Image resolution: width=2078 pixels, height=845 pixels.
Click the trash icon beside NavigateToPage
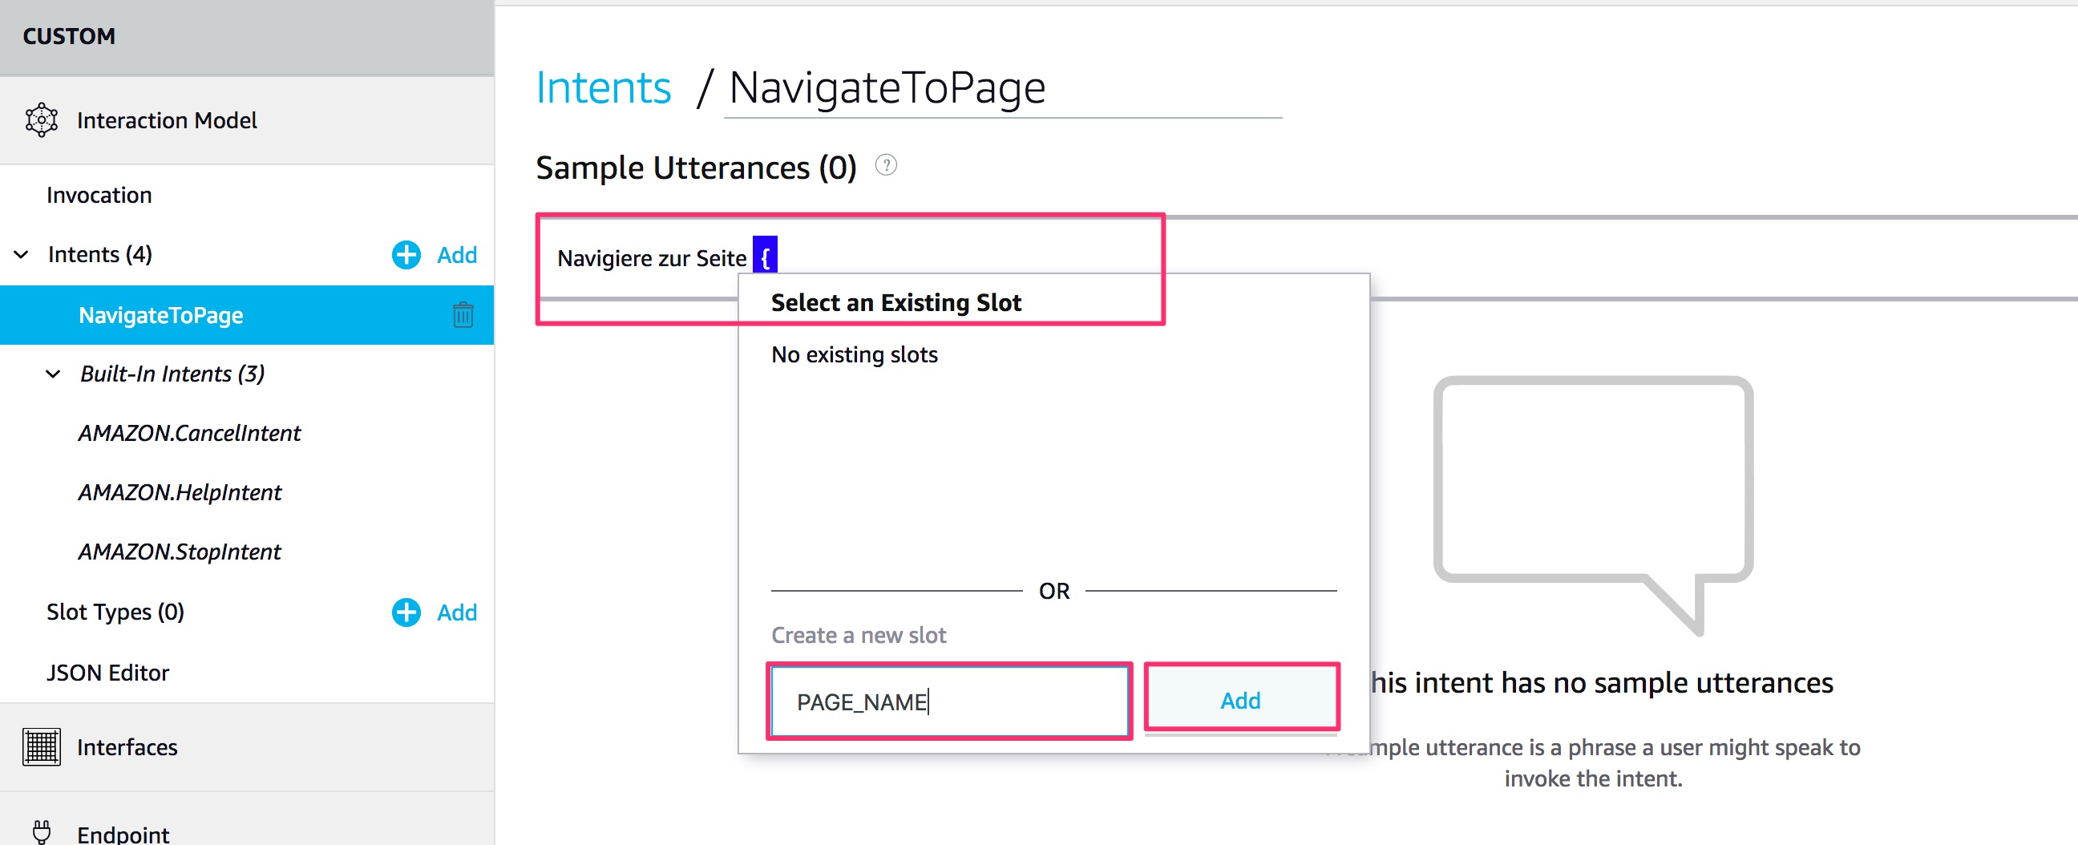[463, 315]
